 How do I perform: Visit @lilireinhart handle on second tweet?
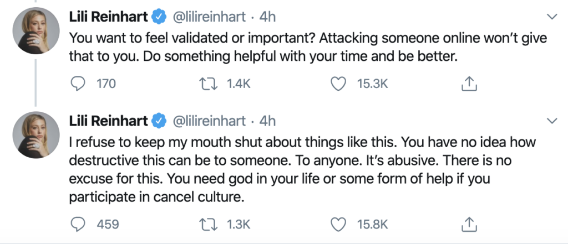[209, 121]
